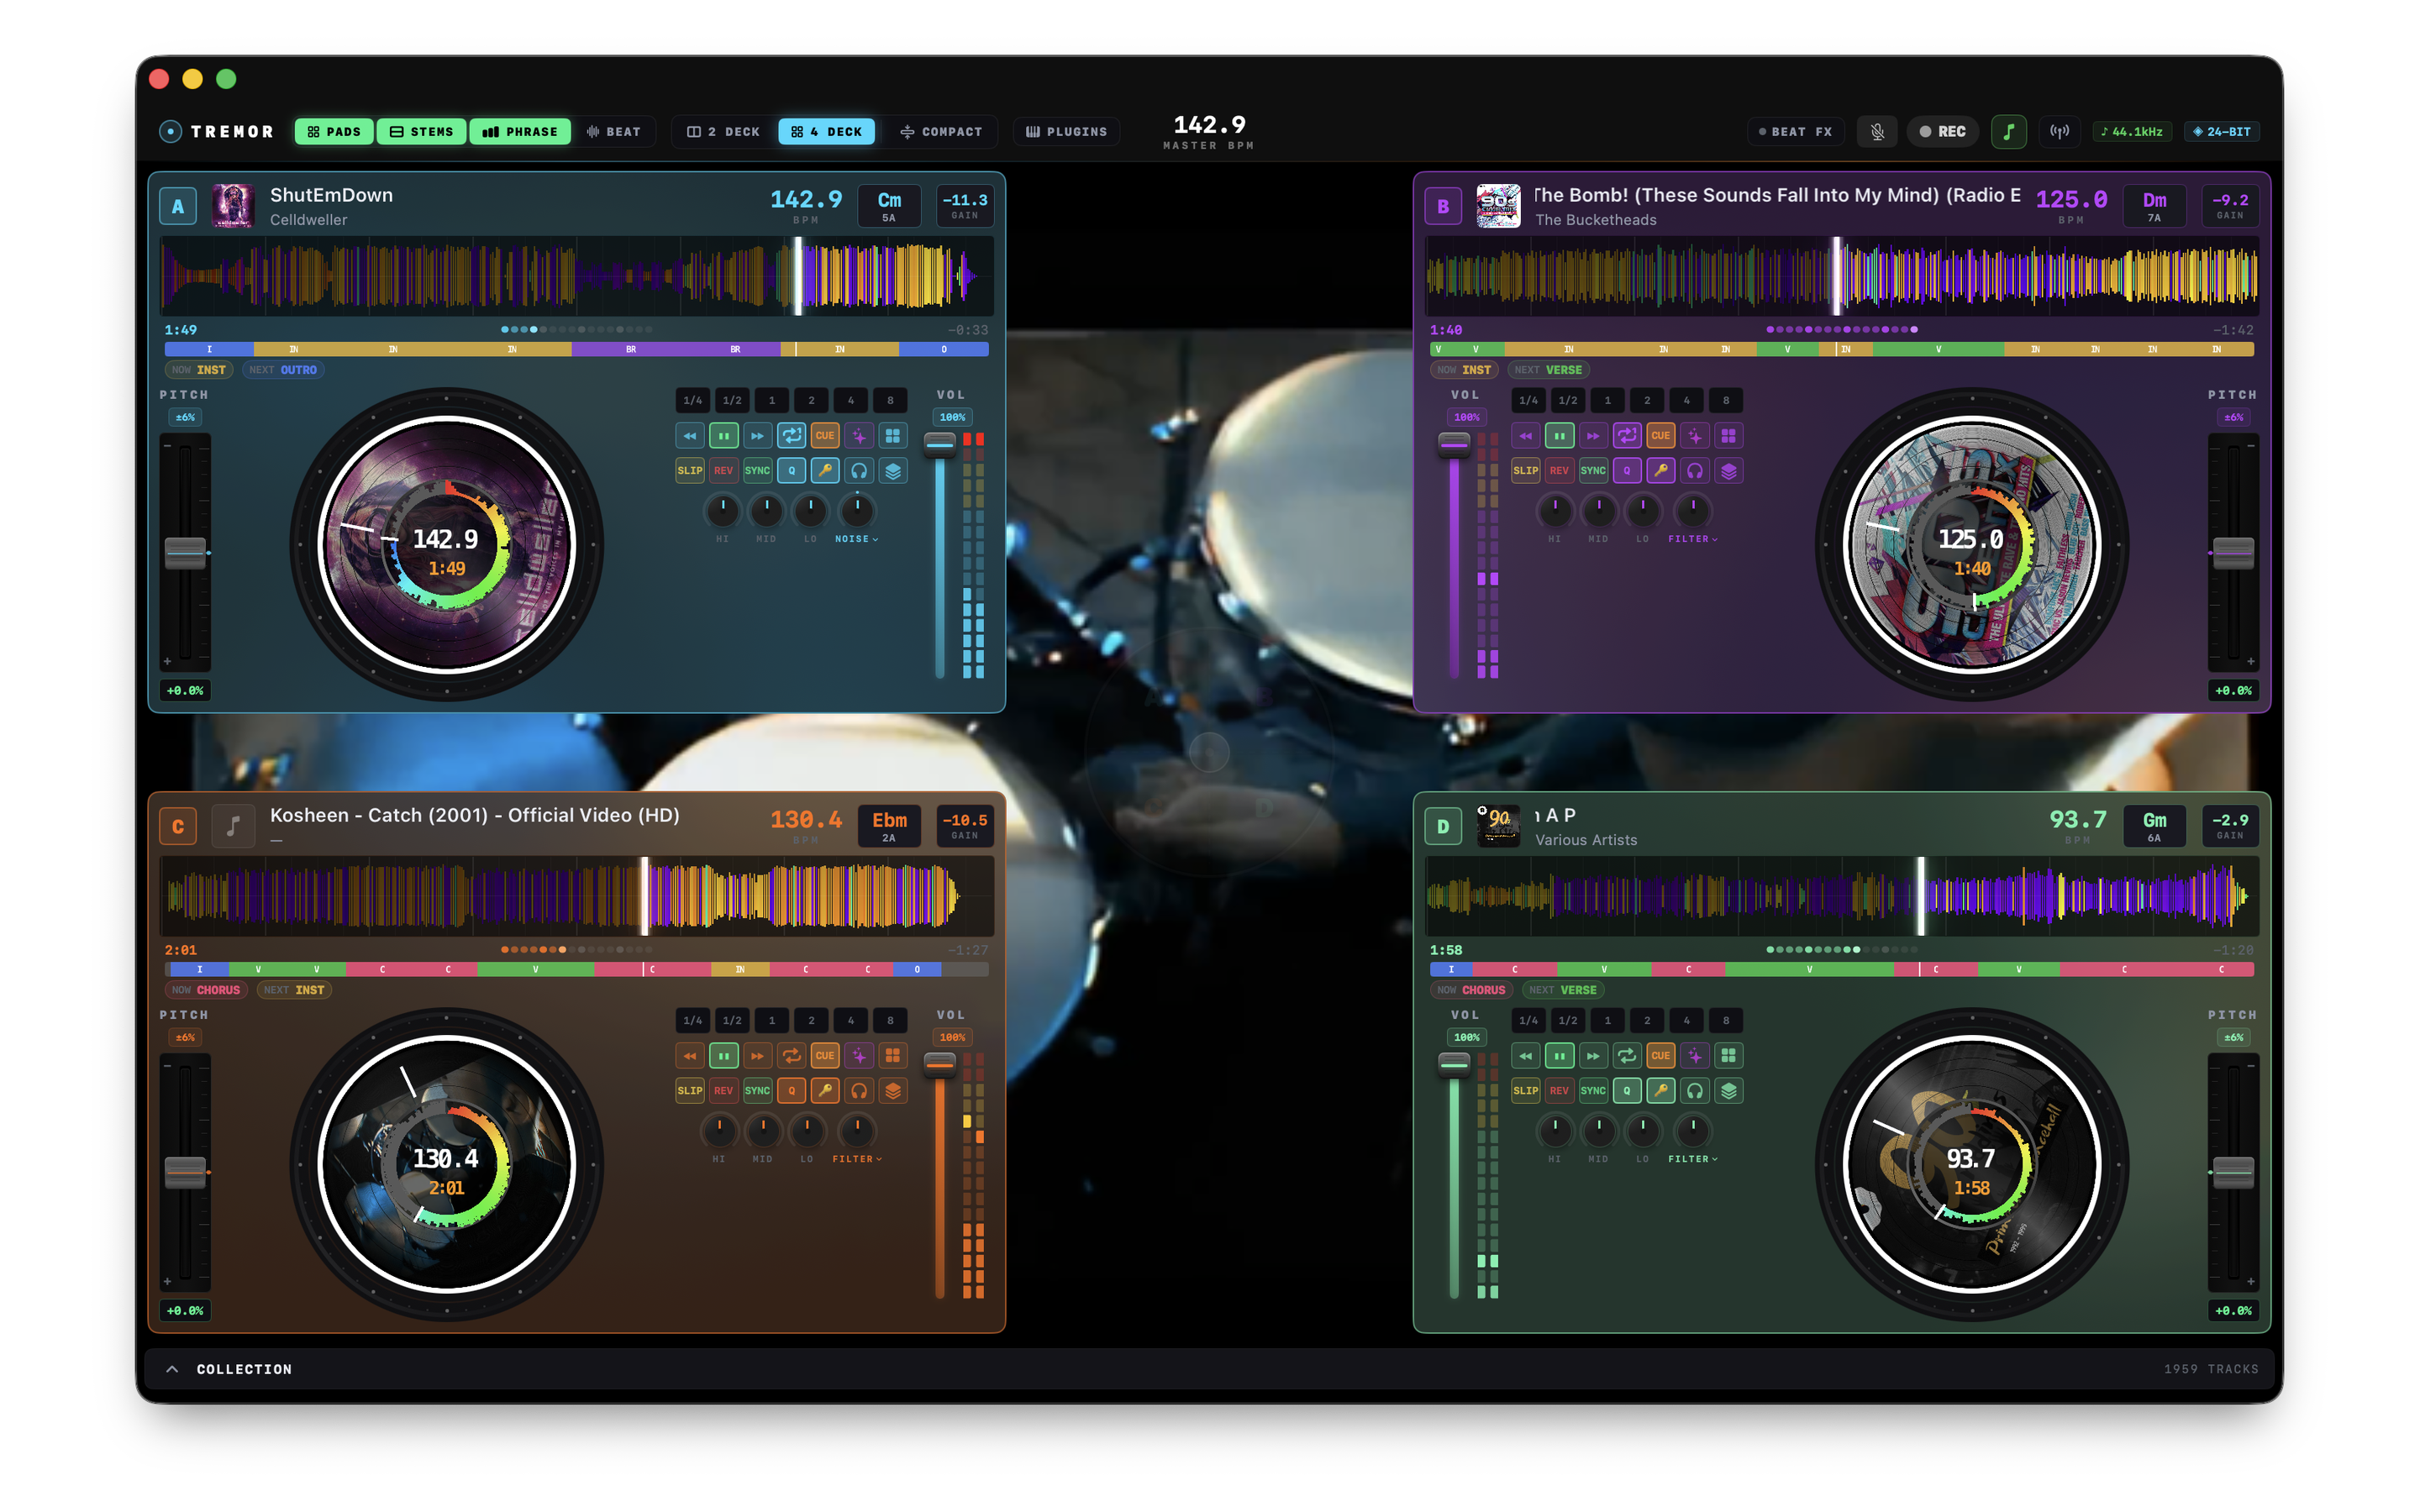Rewind Deck D with the seek-back button
The image size is (2420, 1512).
pos(1525,1056)
